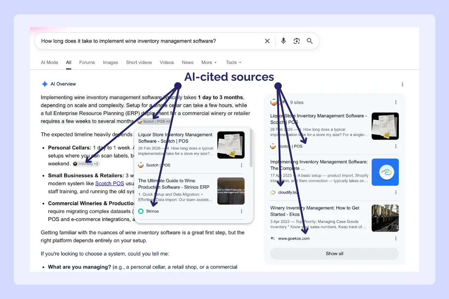Open popup options menu beside Scotch | POS
The width and height of the screenshot is (449, 299).
241,165
